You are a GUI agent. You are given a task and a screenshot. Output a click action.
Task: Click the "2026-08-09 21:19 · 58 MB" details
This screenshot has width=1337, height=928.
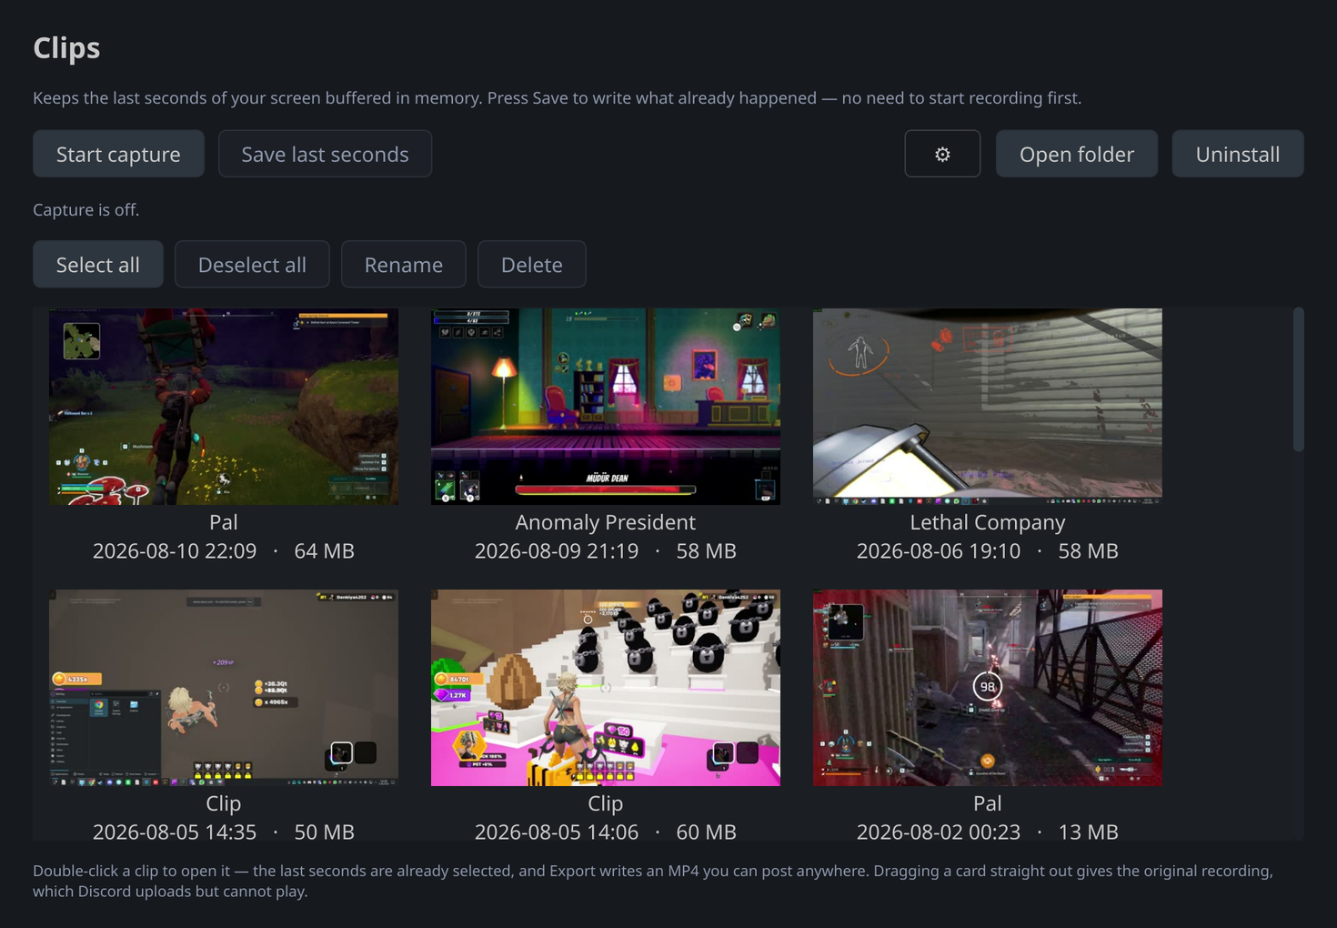(606, 551)
